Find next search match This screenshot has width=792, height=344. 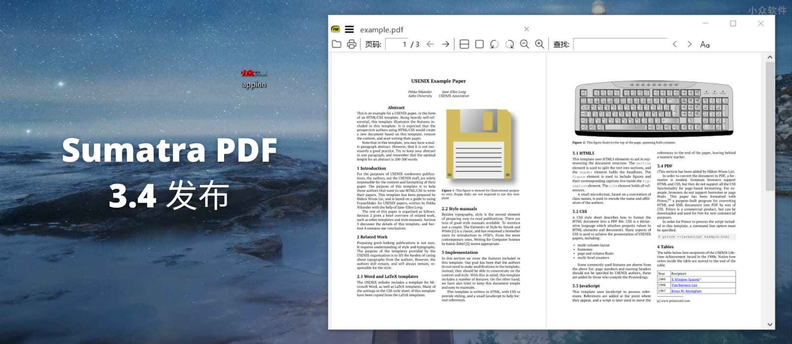690,44
